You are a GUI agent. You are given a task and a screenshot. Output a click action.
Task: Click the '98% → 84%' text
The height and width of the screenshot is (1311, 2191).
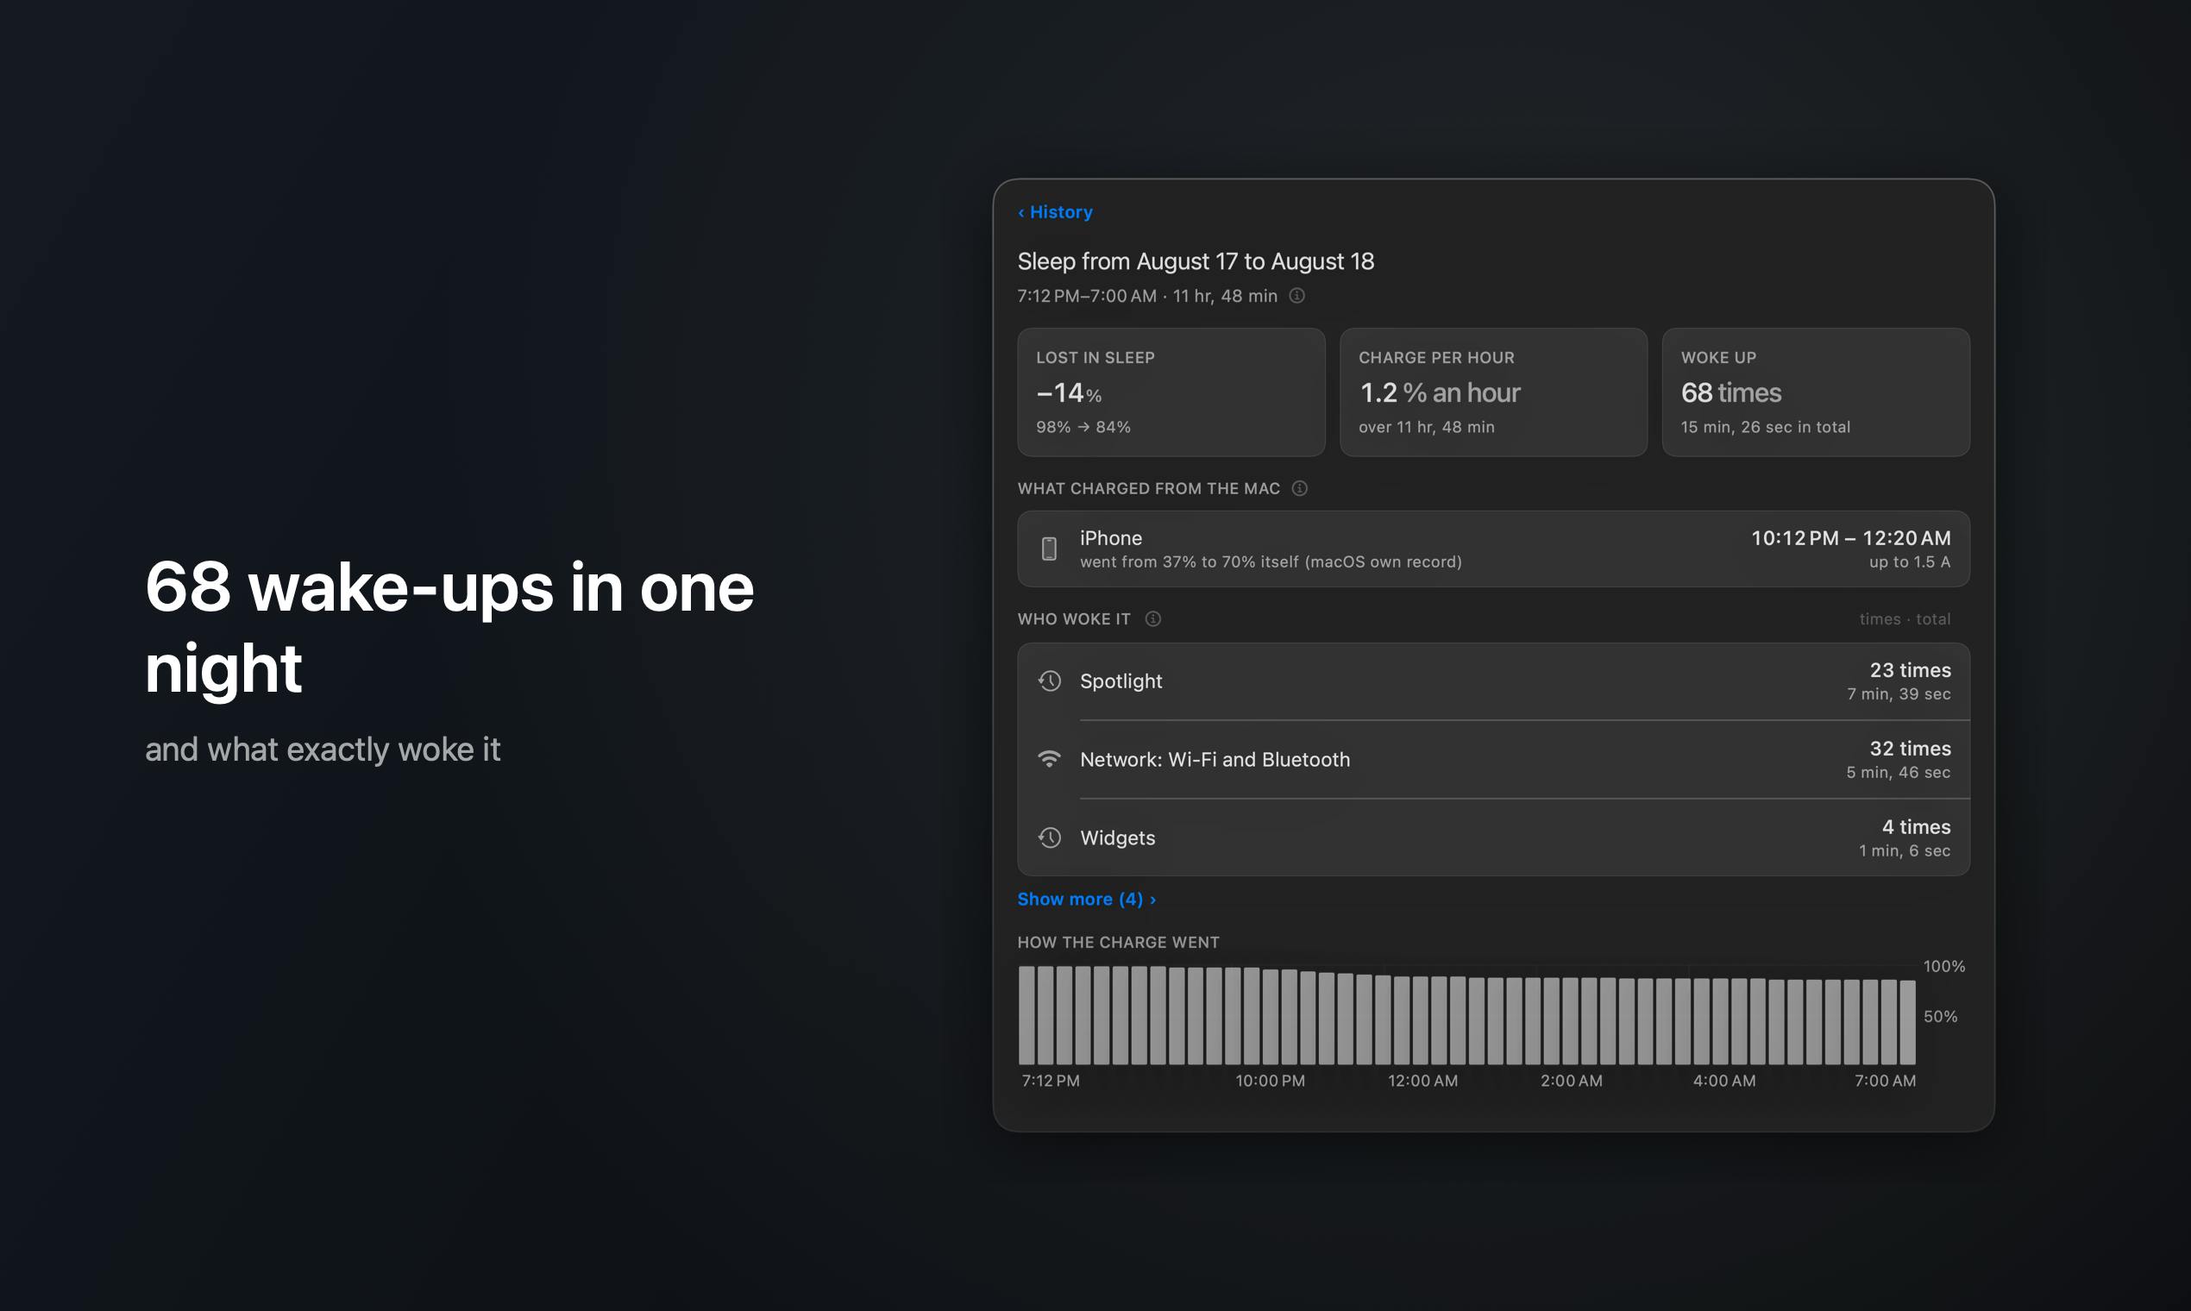1083,427
